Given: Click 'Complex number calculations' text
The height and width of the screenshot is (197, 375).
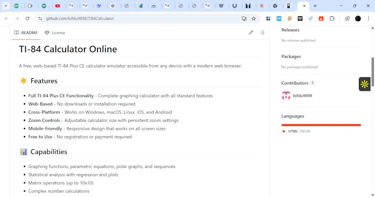Looking at the screenshot, I should point(59,191).
